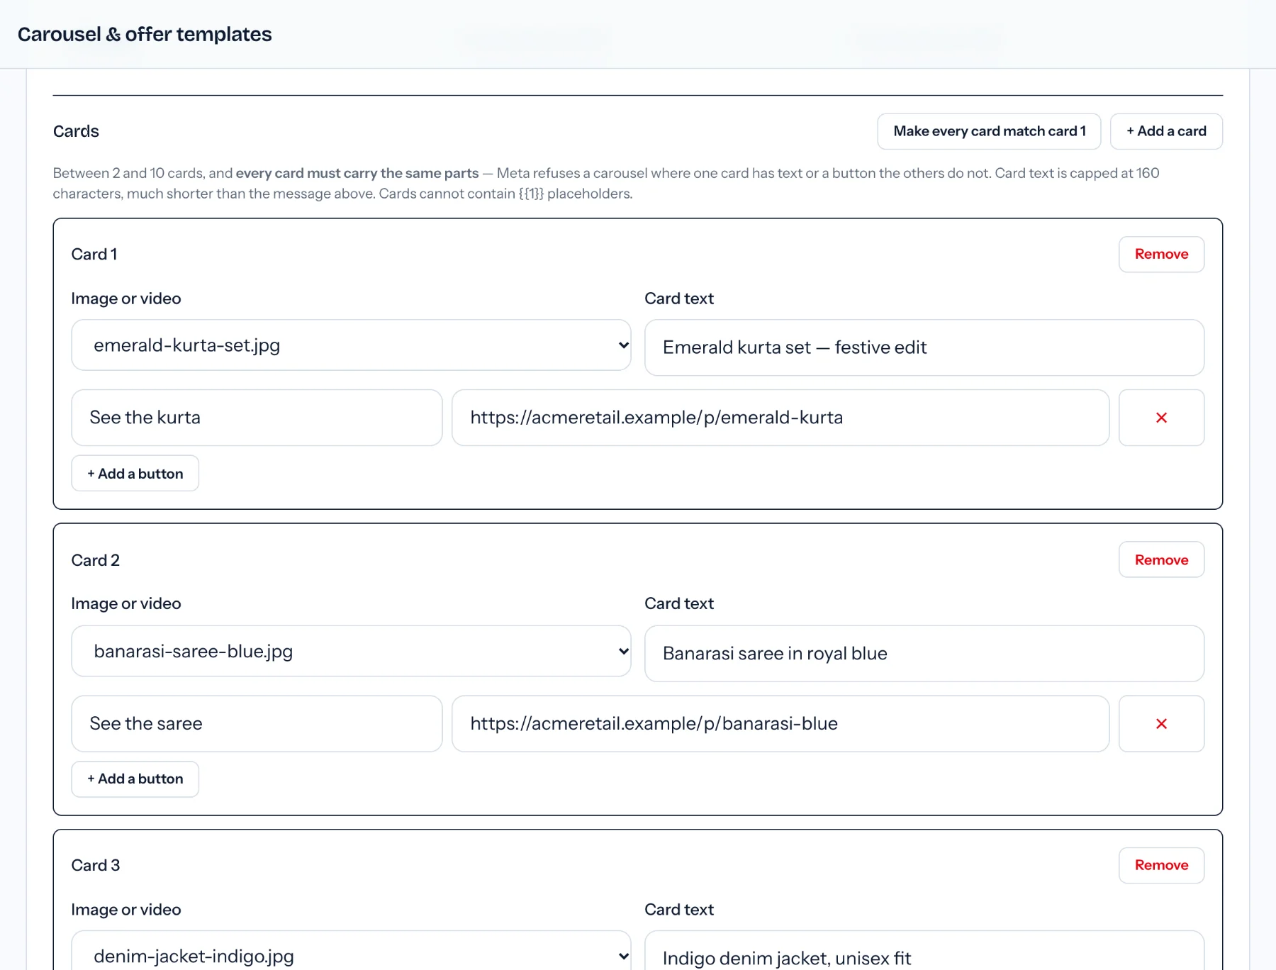The width and height of the screenshot is (1276, 970).
Task: Add a button to Card 2
Action: [135, 779]
